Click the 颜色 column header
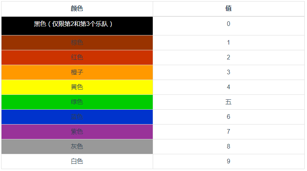Image resolution: width=307 pixels, height=171 pixels. (77, 8)
